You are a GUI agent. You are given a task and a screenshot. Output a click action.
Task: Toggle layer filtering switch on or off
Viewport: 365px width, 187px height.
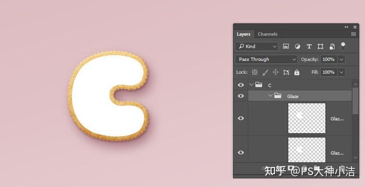[343, 46]
